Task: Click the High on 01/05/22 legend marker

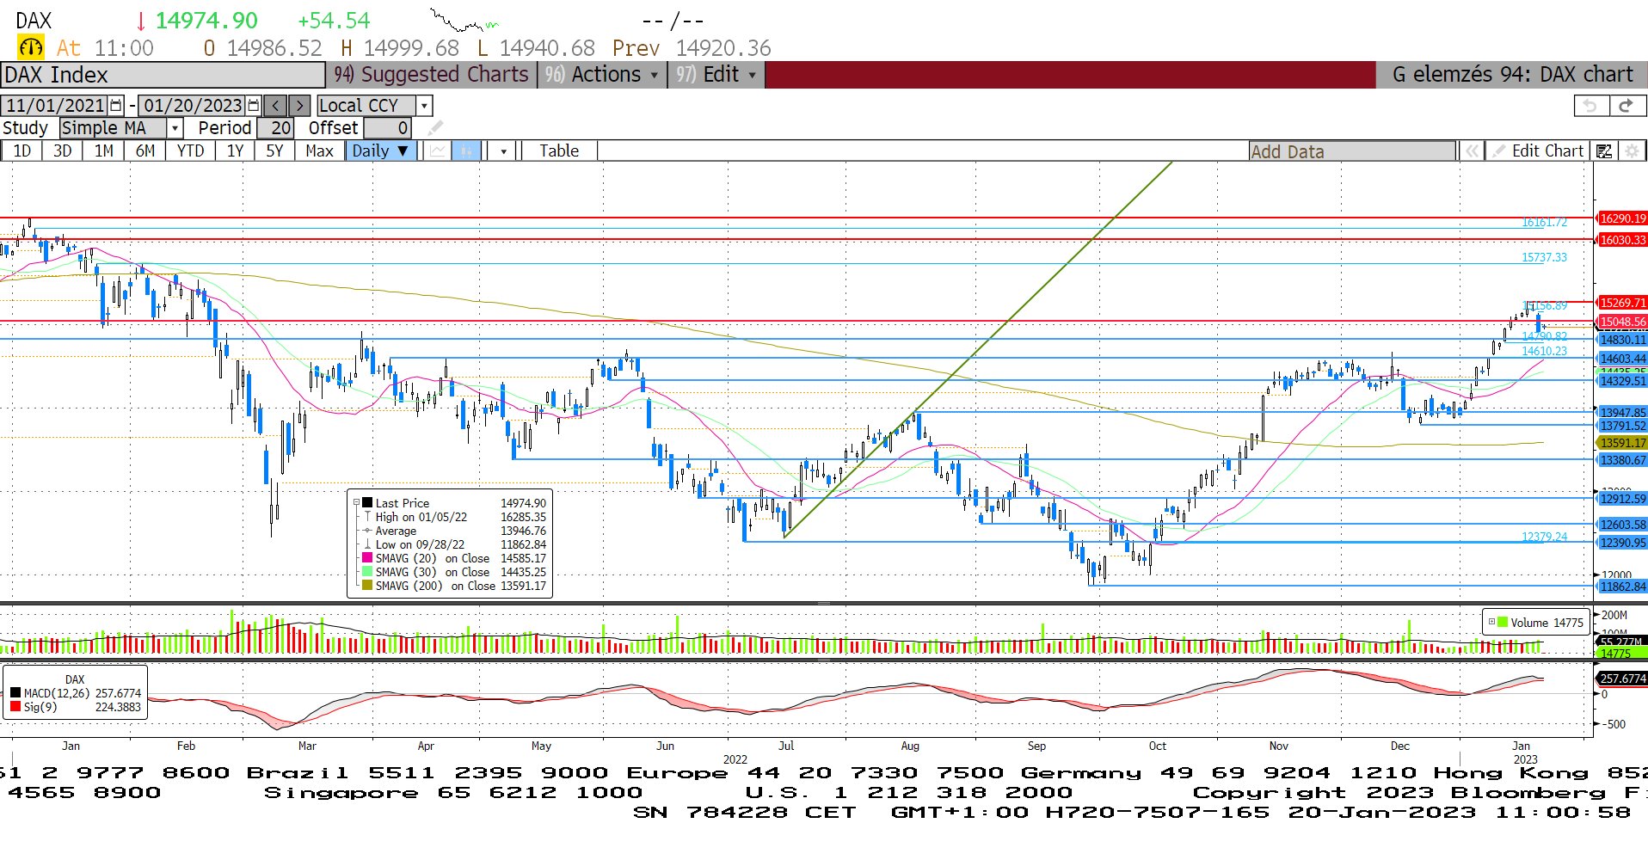Action: coord(368,517)
